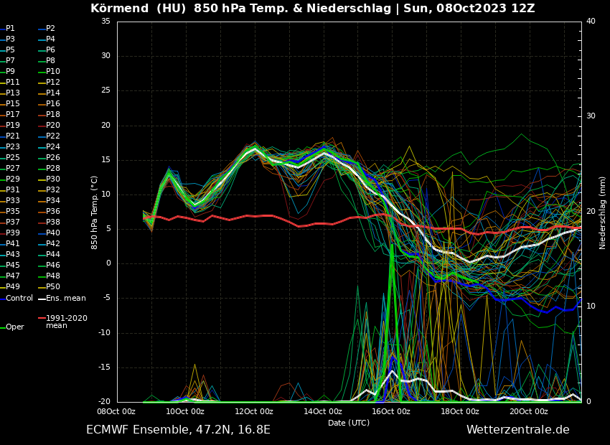Image resolution: width=610 pixels, height=445 pixels.
Task: Click the Oper legend entry
Action: point(14,327)
